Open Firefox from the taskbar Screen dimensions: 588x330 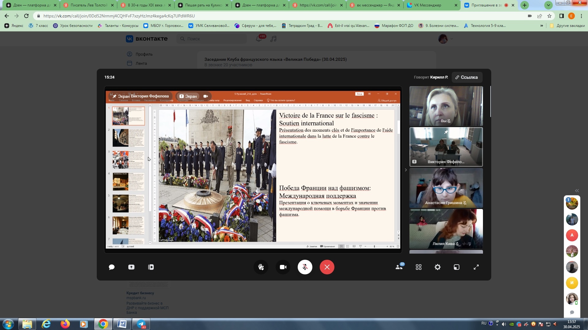pos(65,324)
